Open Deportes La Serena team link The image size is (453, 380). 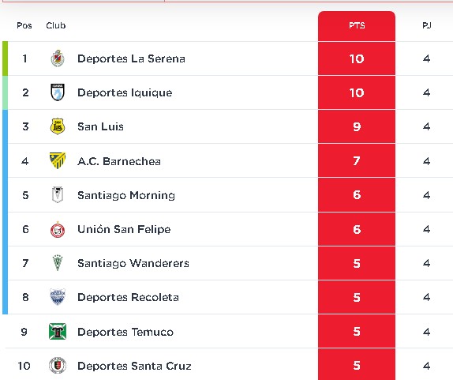(x=131, y=58)
